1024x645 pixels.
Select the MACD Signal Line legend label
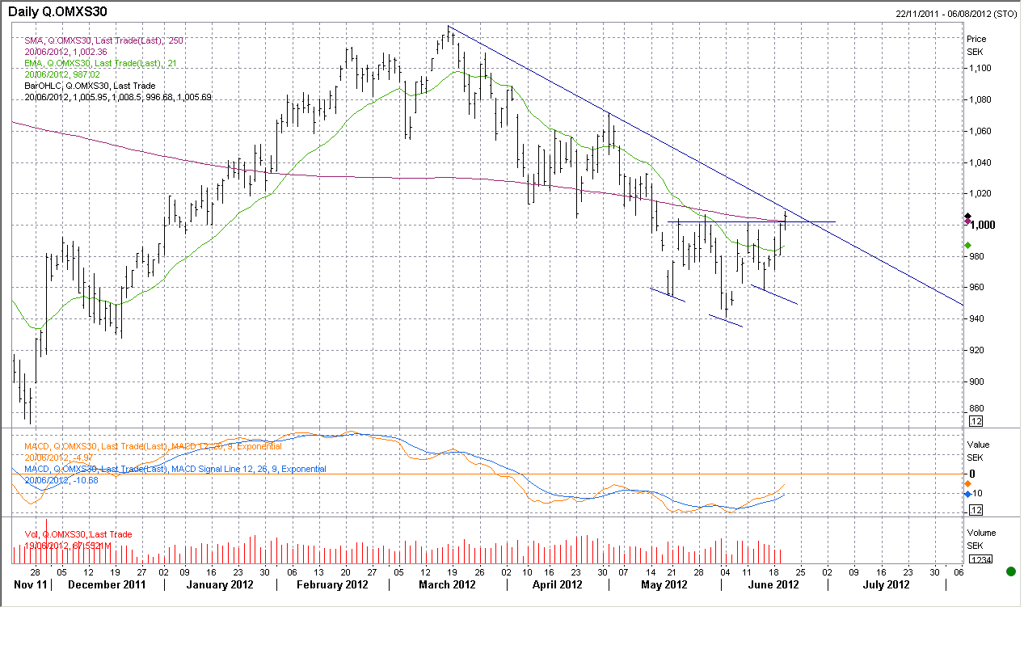pyautogui.click(x=175, y=469)
